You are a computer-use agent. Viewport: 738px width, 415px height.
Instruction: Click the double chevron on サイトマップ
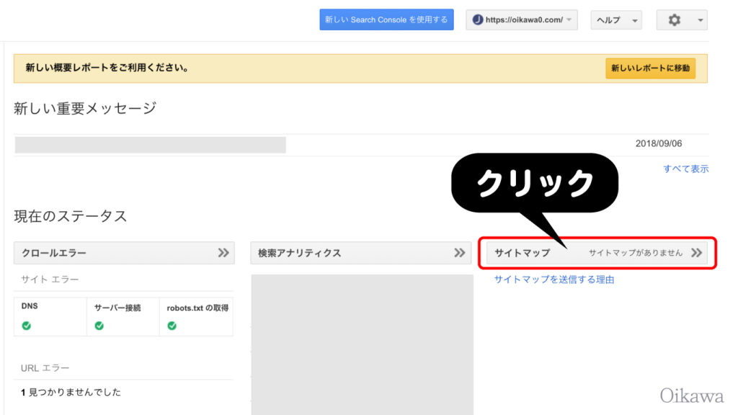point(697,253)
